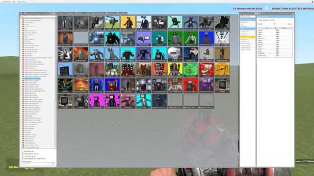Pick the speaker building against blue sky
Image resolution: width=314 pixels, height=176 pixels.
point(65,70)
